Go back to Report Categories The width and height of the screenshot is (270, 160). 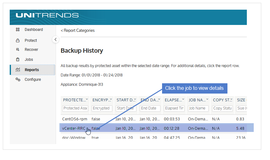click(x=78, y=30)
